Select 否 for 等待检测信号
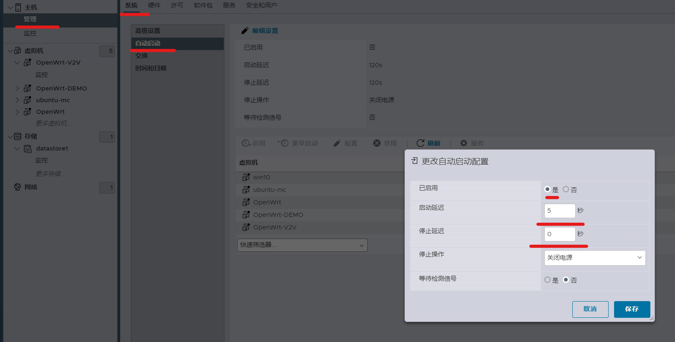This screenshot has width=675, height=342. point(566,280)
